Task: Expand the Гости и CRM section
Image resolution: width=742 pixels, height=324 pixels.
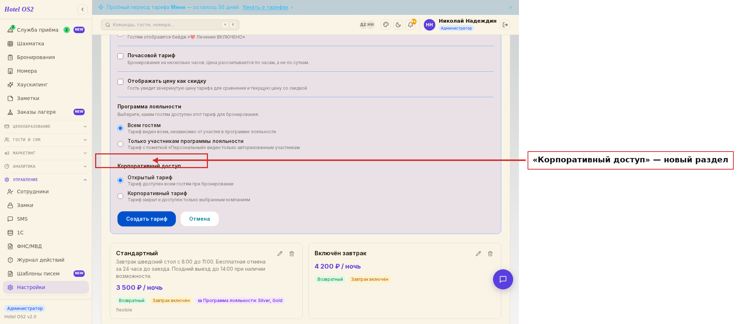Action: [x=46, y=140]
